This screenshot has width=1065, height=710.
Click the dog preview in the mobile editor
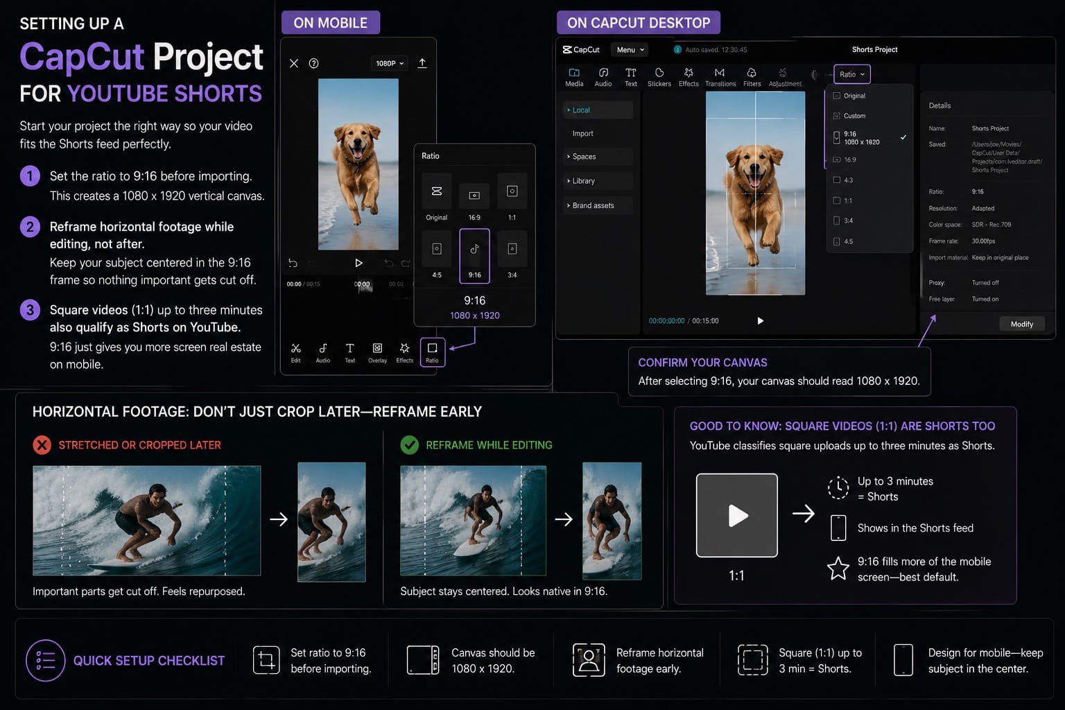pyautogui.click(x=358, y=164)
